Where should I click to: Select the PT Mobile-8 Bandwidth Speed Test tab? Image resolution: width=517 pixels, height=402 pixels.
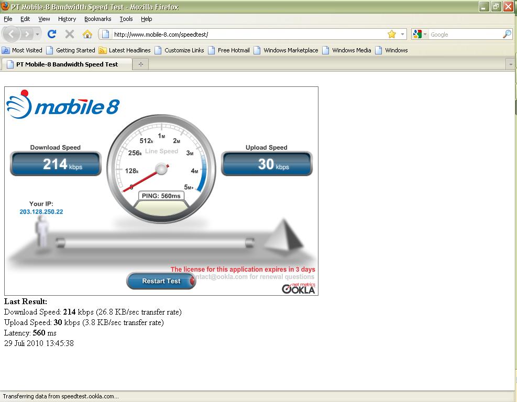pyautogui.click(x=67, y=64)
